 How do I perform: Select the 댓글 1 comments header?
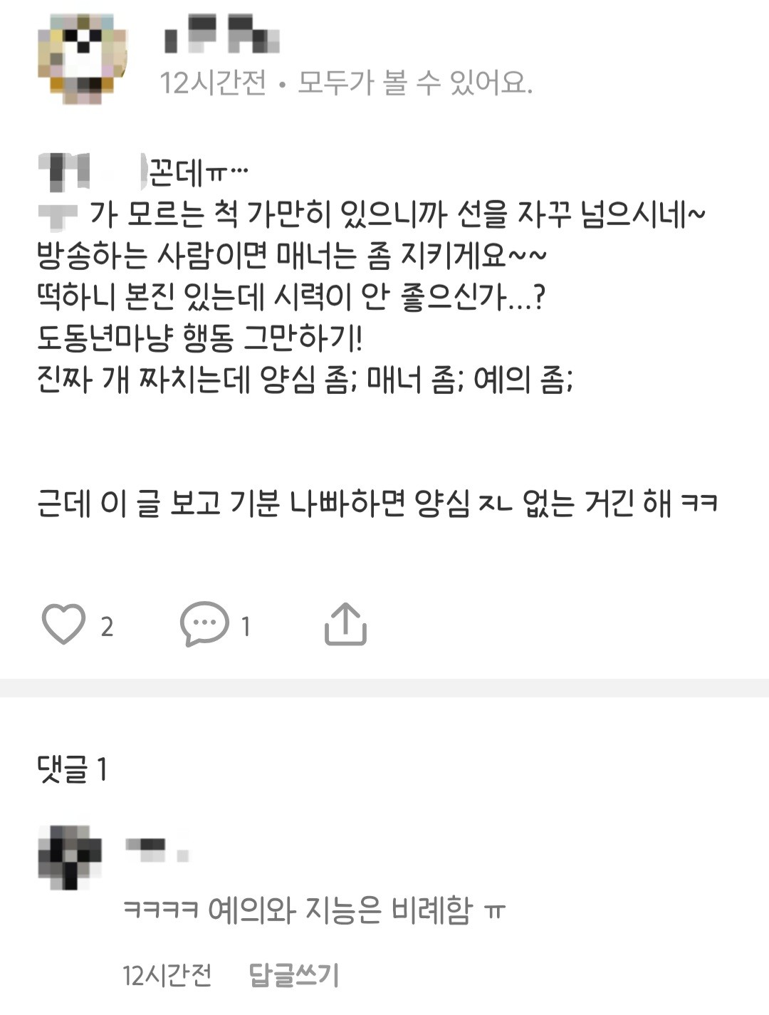(72, 769)
